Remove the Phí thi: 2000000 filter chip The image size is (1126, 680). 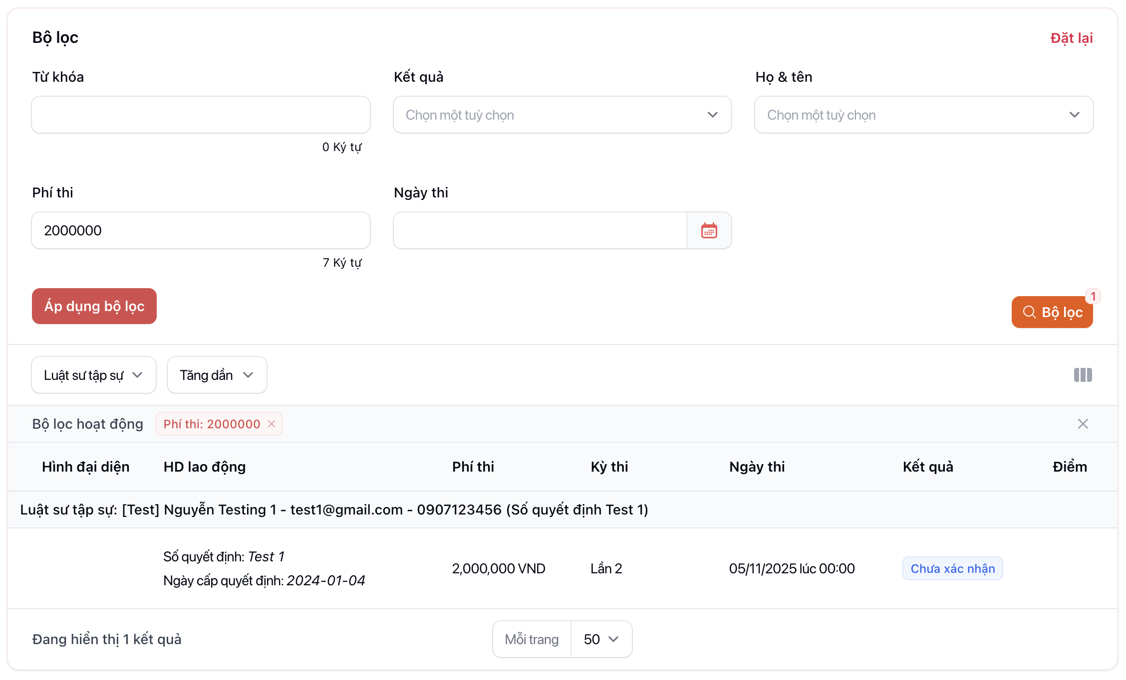click(x=272, y=424)
